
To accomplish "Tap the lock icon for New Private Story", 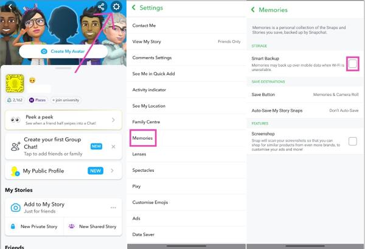I will pyautogui.click(x=13, y=226).
